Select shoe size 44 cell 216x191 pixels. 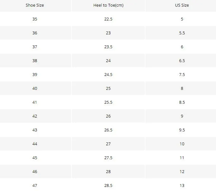click(x=35, y=144)
